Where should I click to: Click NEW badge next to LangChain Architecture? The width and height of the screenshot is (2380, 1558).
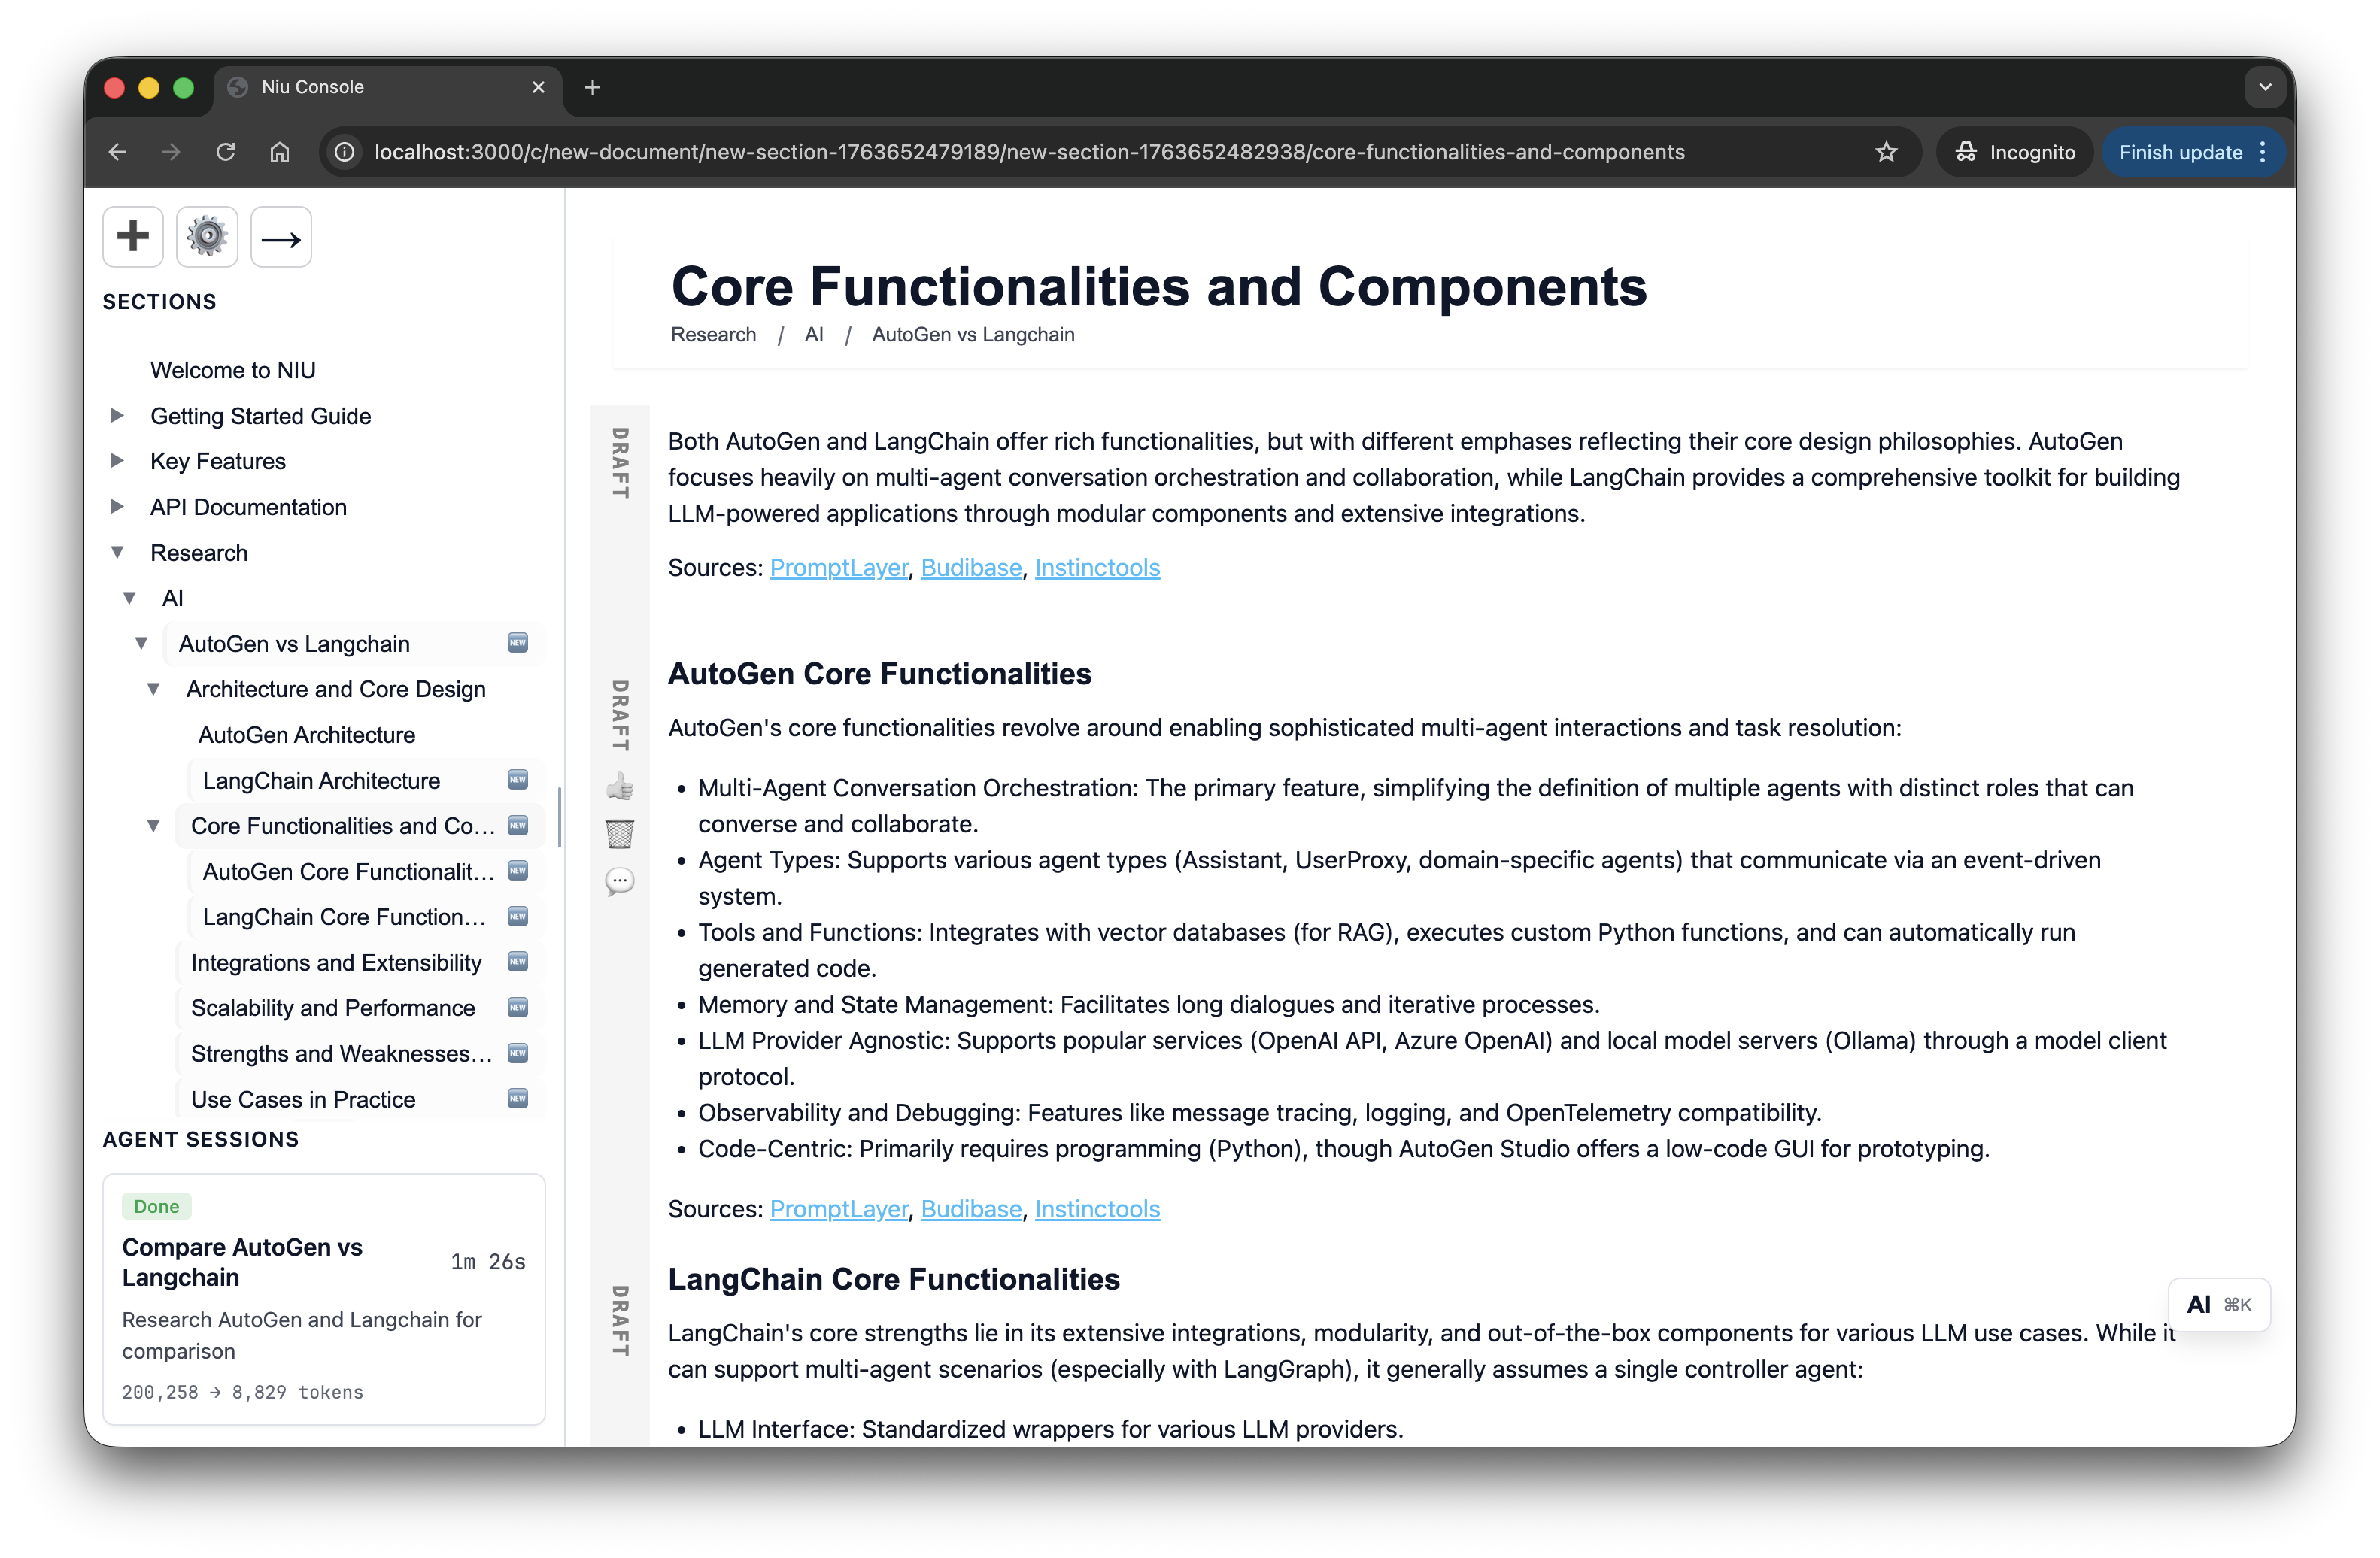517,780
